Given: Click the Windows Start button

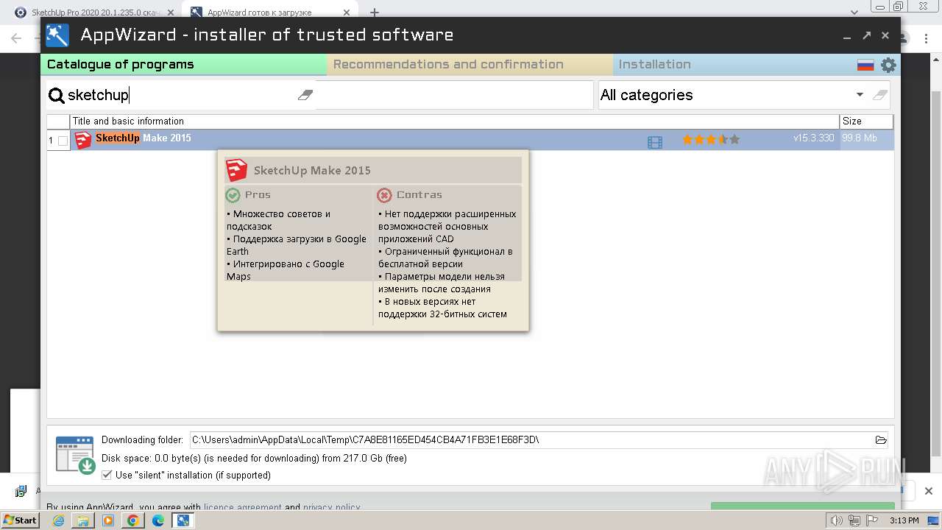Looking at the screenshot, I should pyautogui.click(x=20, y=520).
